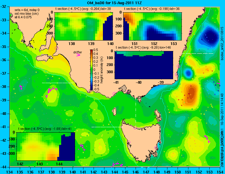The width and height of the screenshot is (225, 174).
Task: Open the lat=-36 temperature section inset
Action: 152,26
